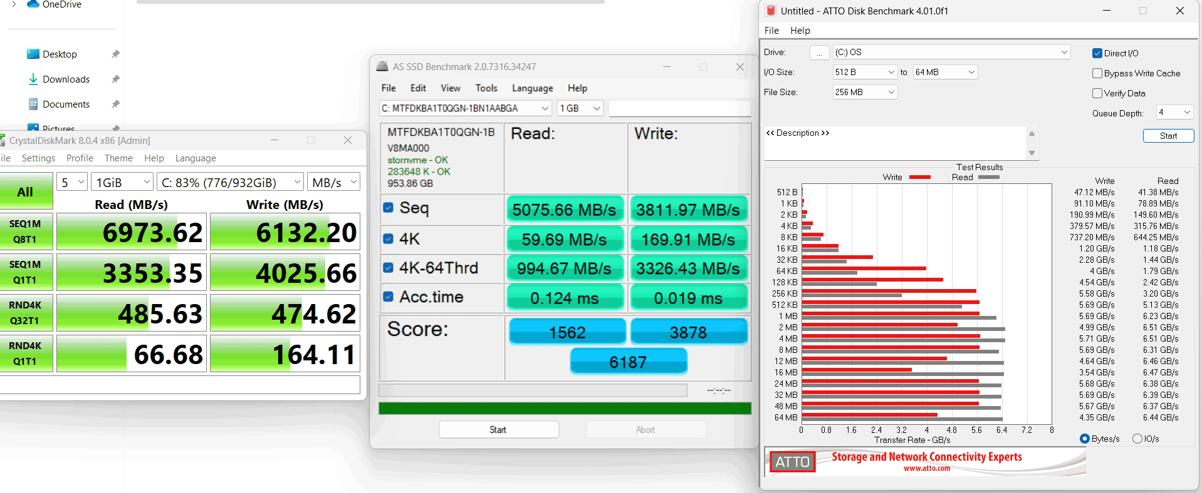The image size is (1202, 493).
Task: Click the Downloads arrow icon in Explorer sidebar
Action: [33, 79]
